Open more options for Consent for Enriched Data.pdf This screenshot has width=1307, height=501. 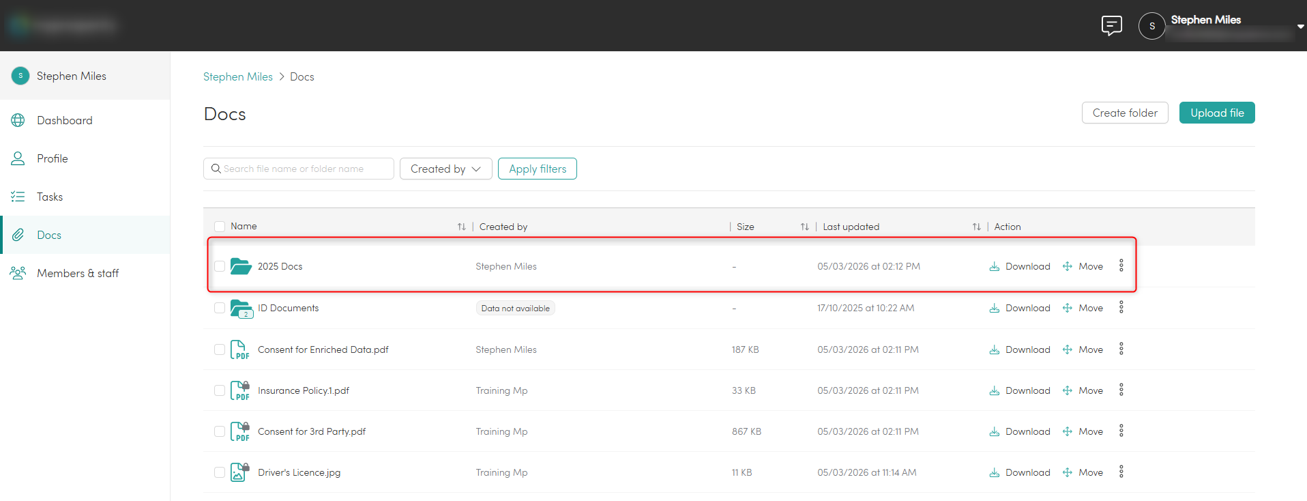1121,349
